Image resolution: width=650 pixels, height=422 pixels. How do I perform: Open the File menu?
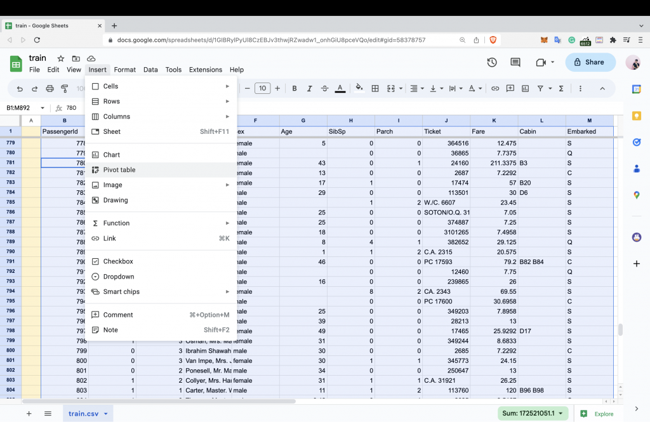(34, 70)
